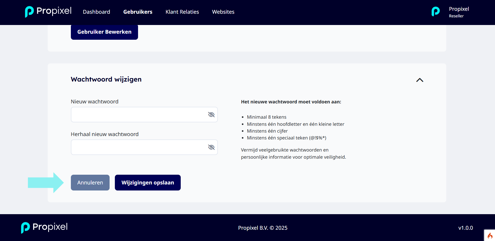Go to Klant Relaties page
The height and width of the screenshot is (241, 495).
click(x=182, y=12)
